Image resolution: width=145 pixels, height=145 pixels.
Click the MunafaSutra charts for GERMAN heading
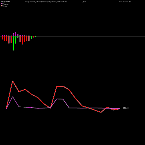click(x=46, y=2)
